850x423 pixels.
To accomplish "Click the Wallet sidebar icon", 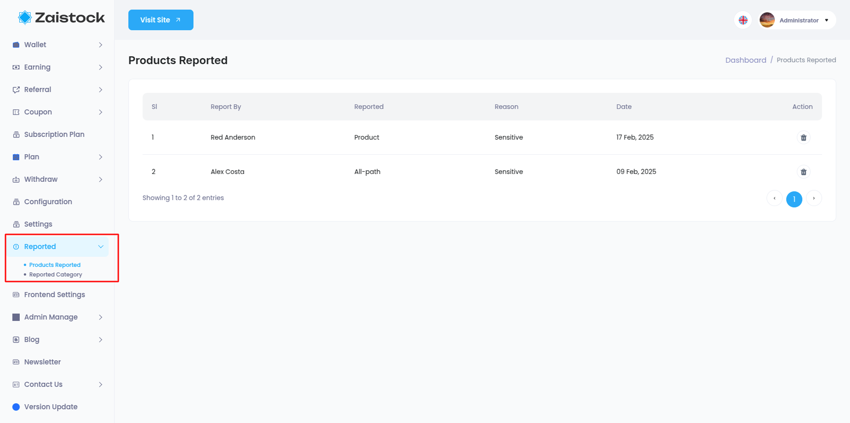I will [x=16, y=45].
